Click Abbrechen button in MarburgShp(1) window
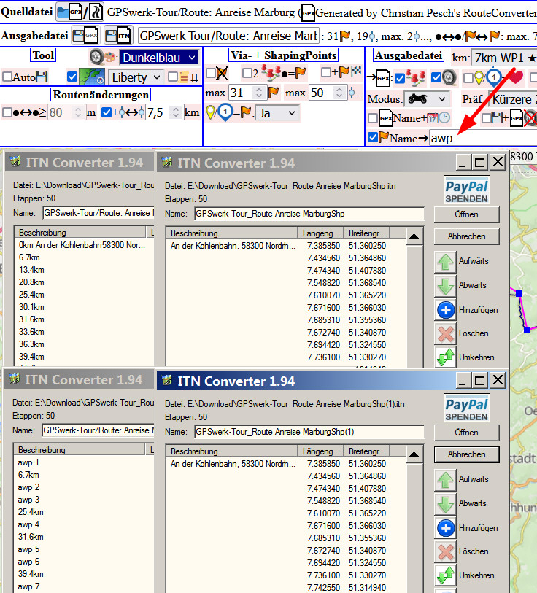This screenshot has width=537, height=593. [x=466, y=454]
